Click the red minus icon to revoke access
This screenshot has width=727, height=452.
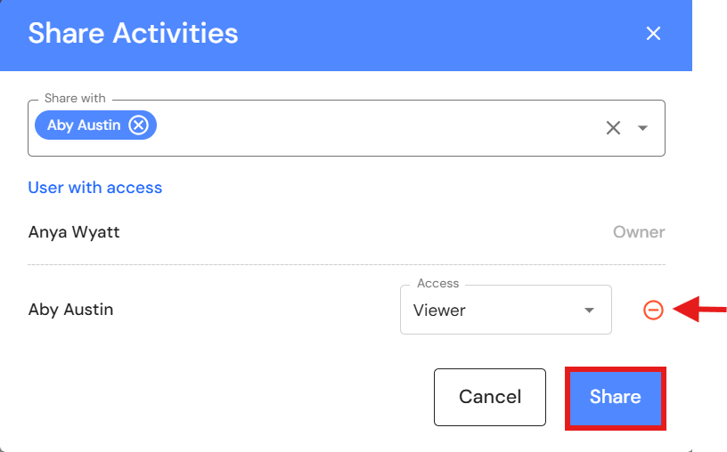click(x=653, y=310)
